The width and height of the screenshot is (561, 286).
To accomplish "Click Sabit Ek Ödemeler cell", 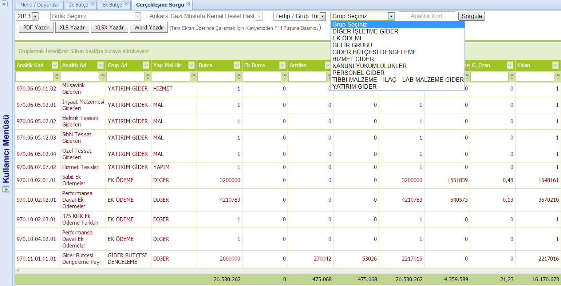I will tap(83, 180).
